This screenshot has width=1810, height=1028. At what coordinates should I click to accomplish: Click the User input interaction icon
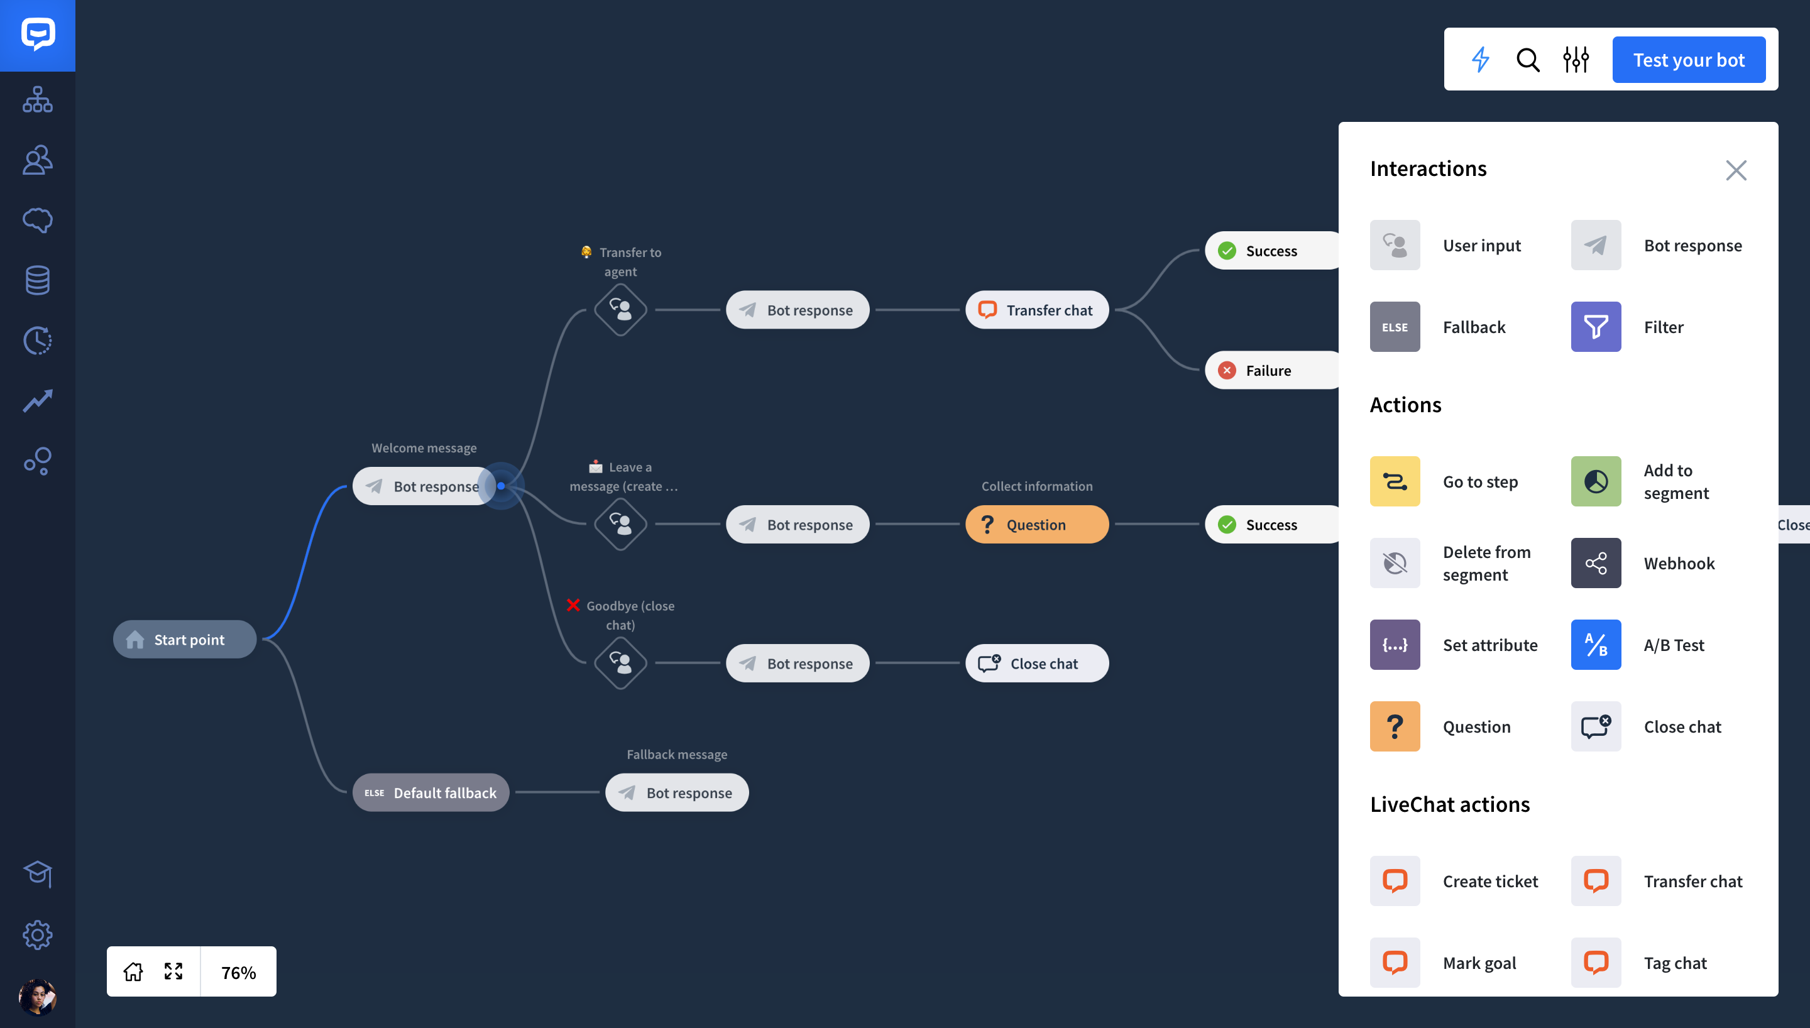tap(1395, 245)
